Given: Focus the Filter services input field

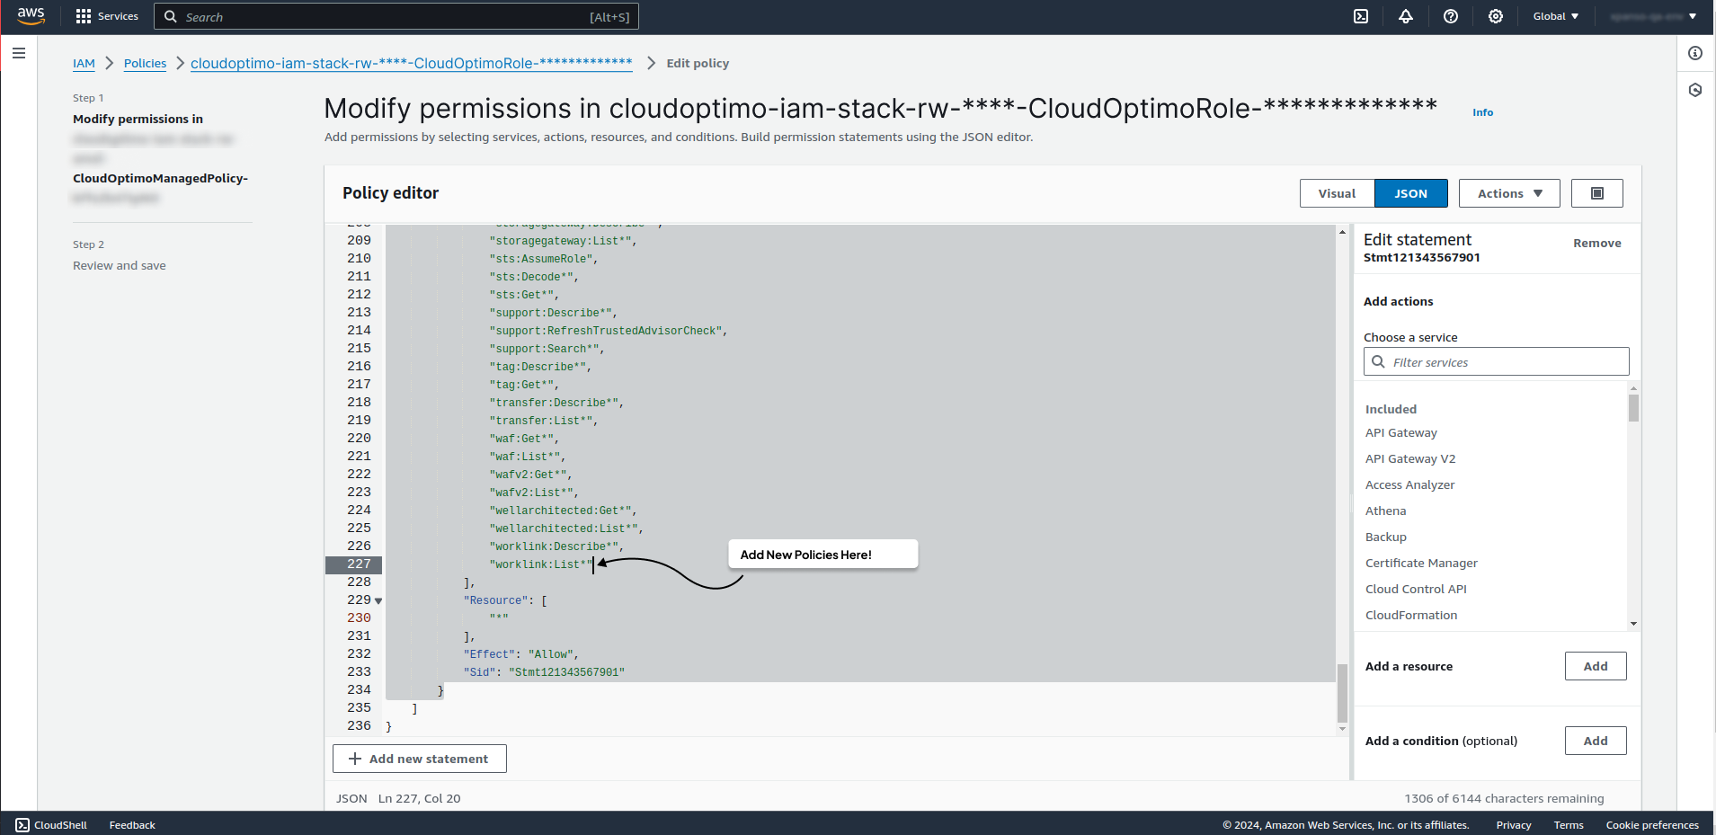Looking at the screenshot, I should pyautogui.click(x=1496, y=361).
